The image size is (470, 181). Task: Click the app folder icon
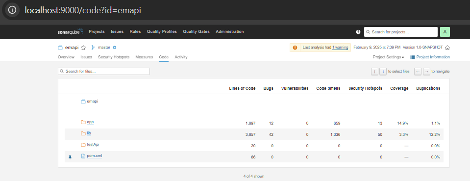point(83,122)
